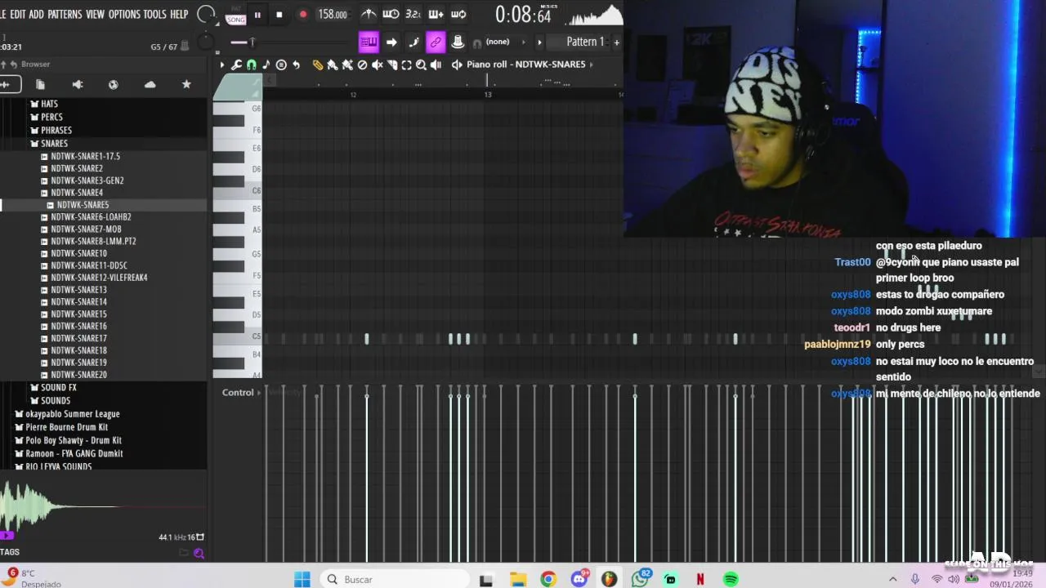Screen dimensions: 1046x588
Task: Select the delete tool
Action: 362,65
